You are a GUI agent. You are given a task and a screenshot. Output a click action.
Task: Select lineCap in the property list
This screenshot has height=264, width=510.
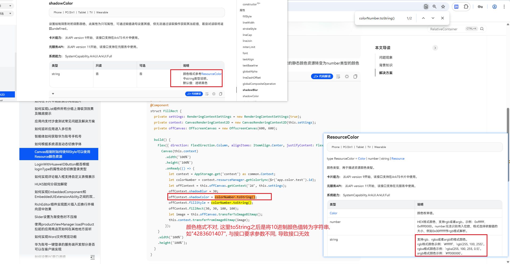tap(247, 35)
